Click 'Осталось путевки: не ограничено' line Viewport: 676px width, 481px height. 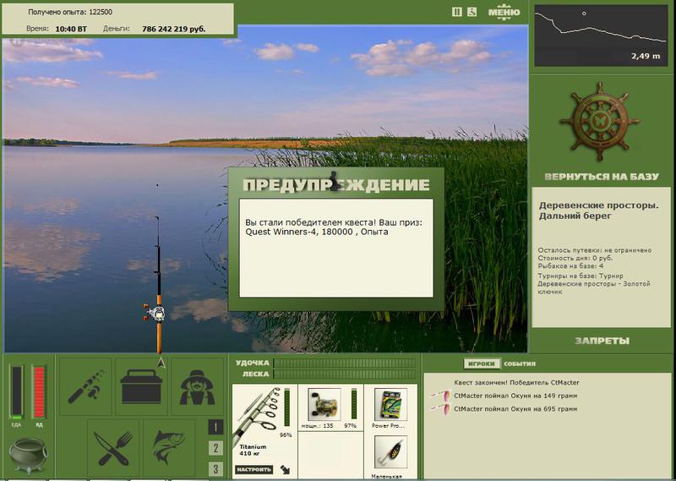click(x=595, y=250)
